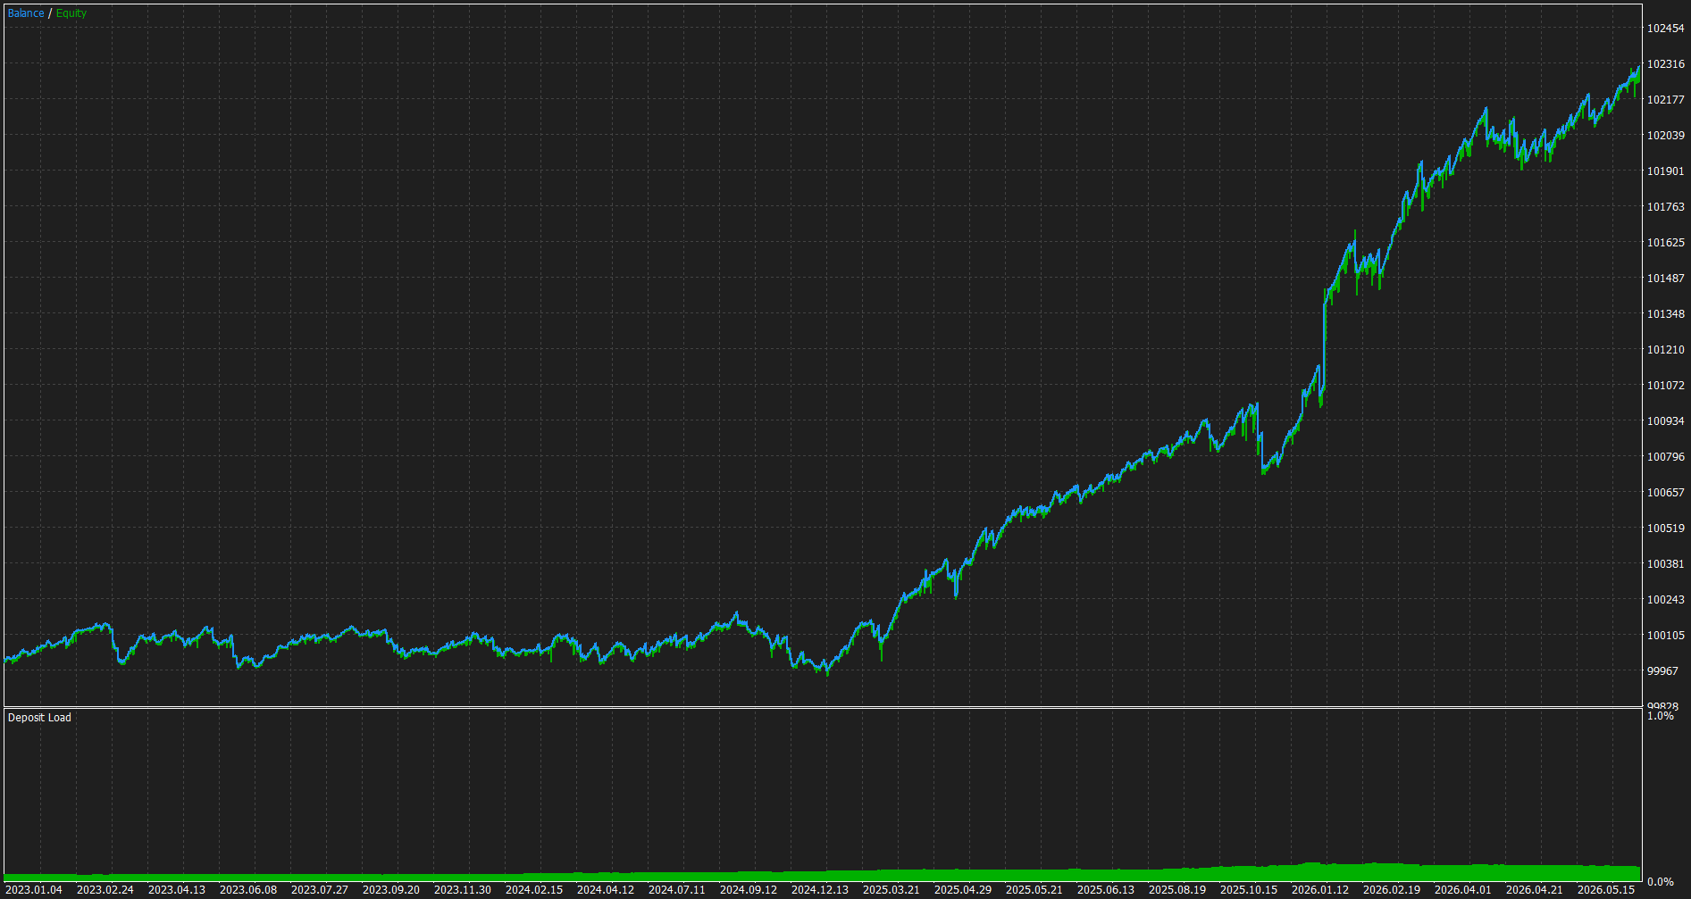Click the 101763 axis value
1691x899 pixels.
(1666, 207)
